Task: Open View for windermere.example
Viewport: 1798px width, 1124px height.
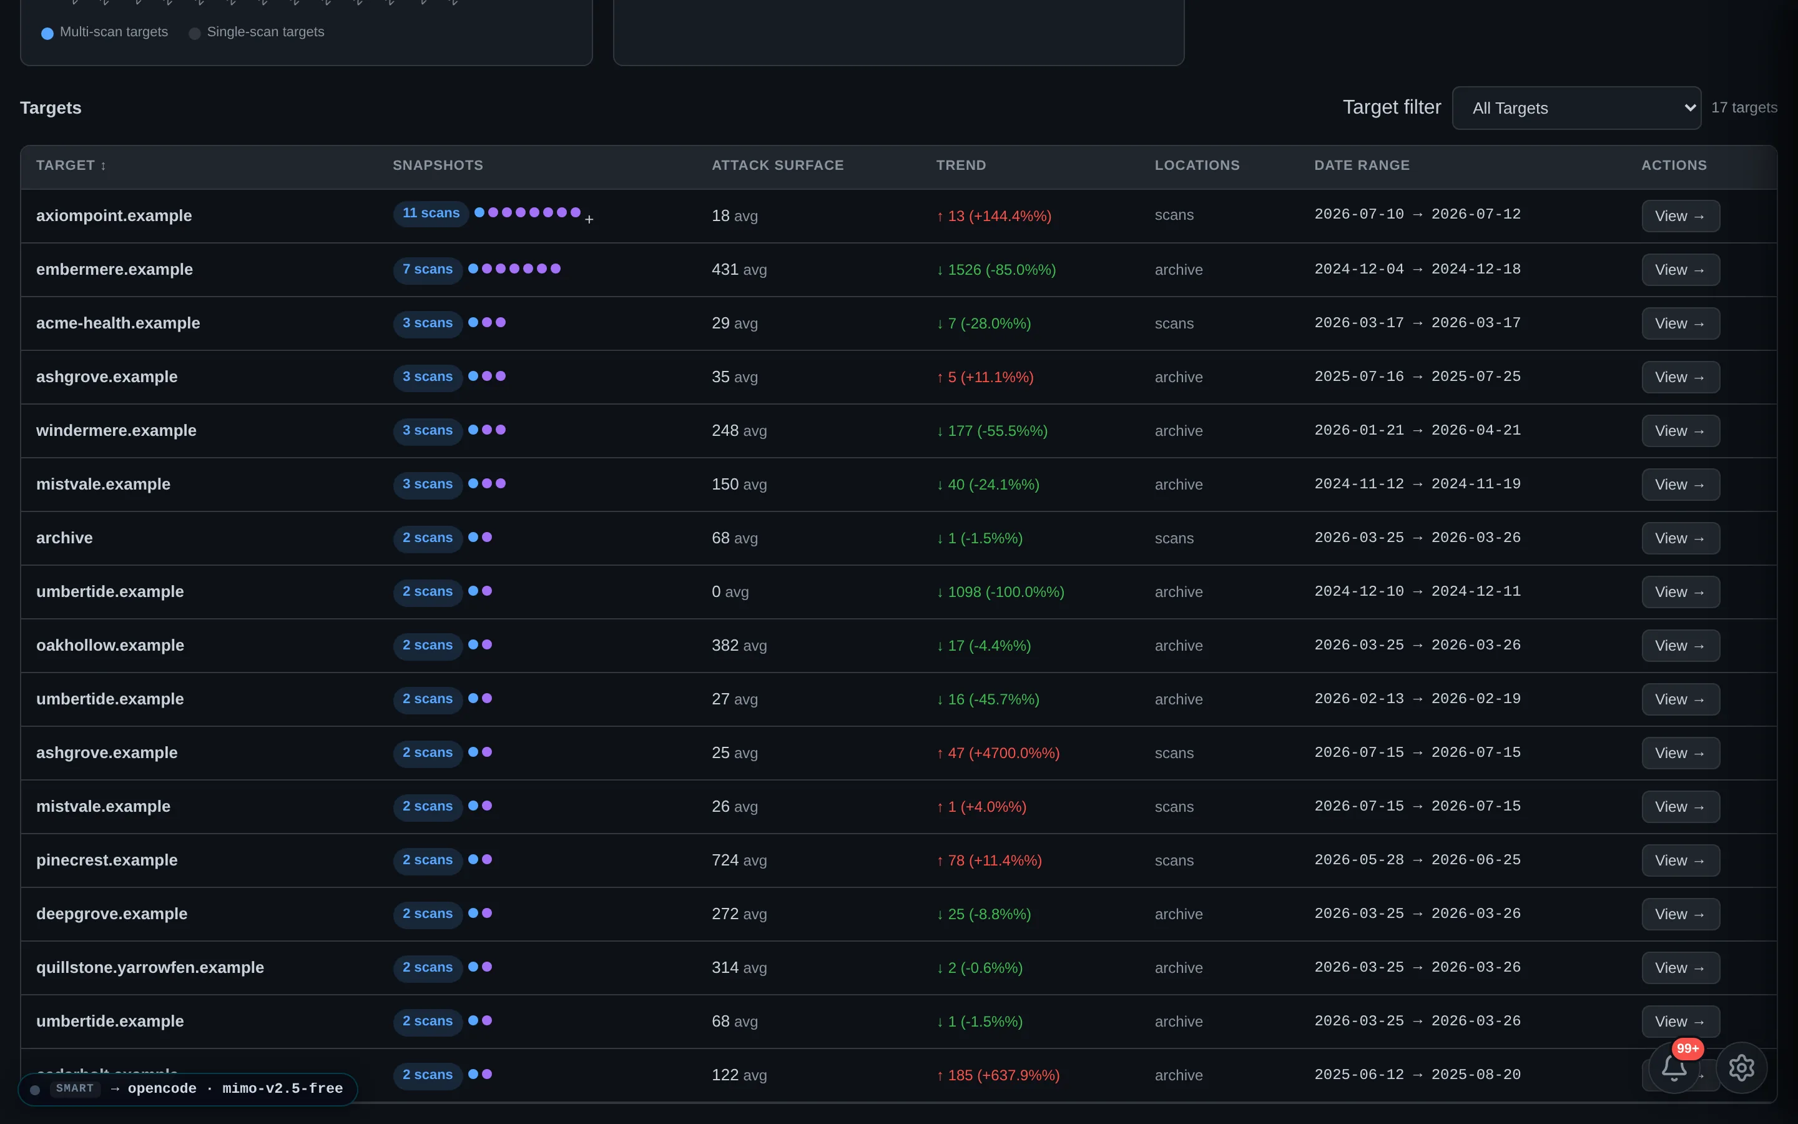Action: [1681, 430]
